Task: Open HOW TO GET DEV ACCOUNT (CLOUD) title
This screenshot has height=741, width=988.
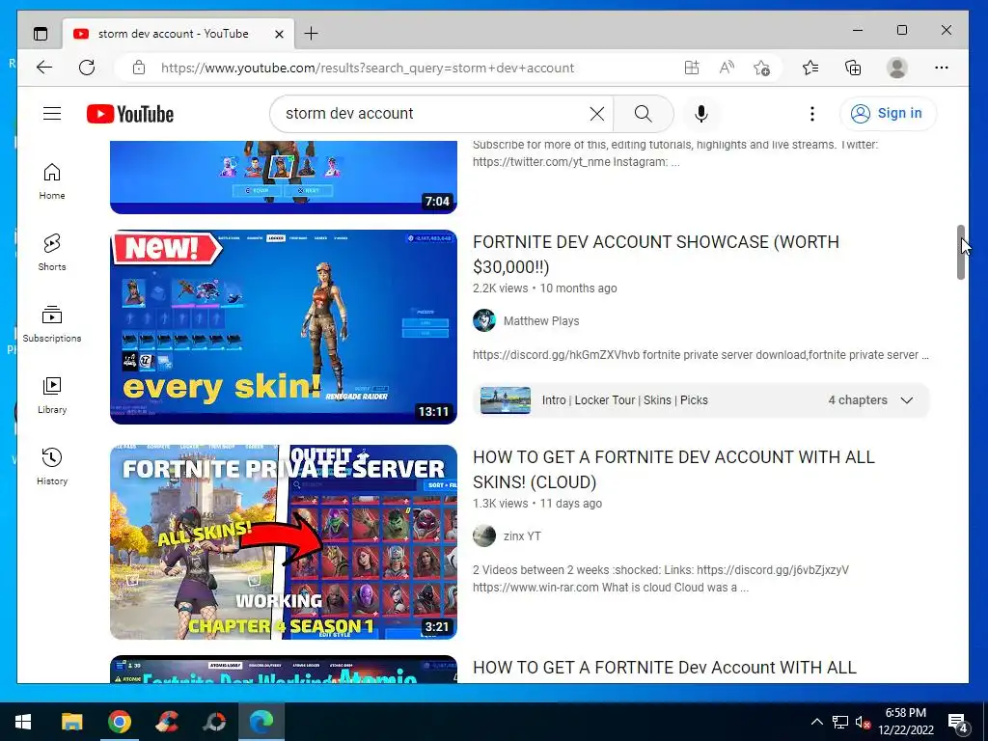Action: tap(673, 470)
